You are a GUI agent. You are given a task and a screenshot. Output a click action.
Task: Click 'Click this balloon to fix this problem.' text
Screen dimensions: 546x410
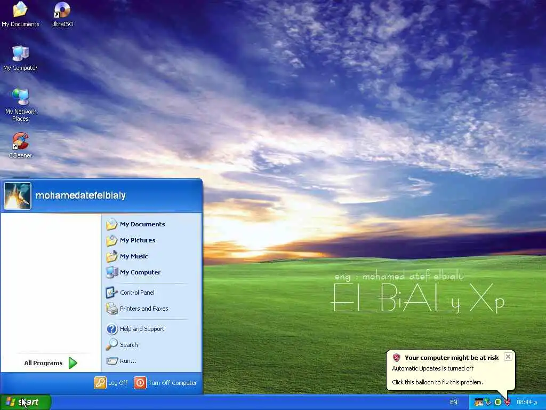click(437, 382)
